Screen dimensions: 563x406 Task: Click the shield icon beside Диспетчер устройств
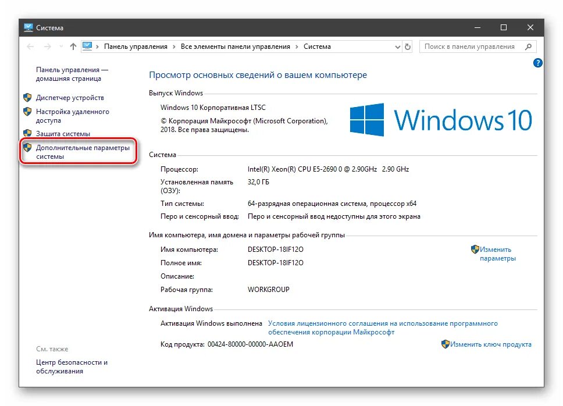coord(28,97)
